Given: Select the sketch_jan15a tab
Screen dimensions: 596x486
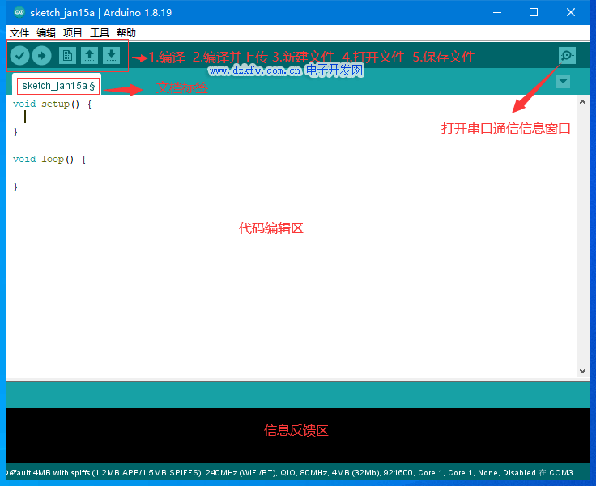Looking at the screenshot, I should tap(57, 85).
